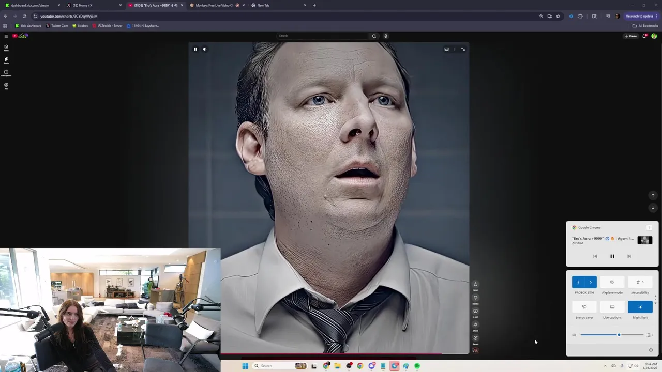Toggle Airplane mode

[612, 282]
